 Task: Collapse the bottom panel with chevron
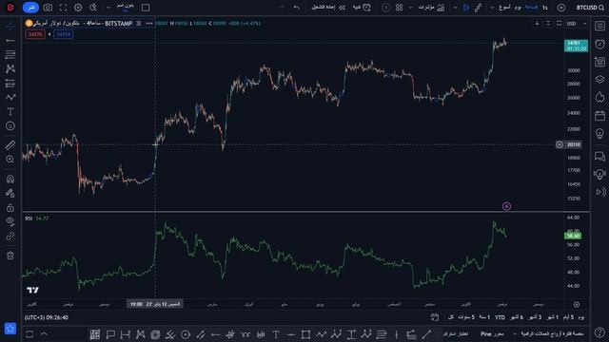45,333
